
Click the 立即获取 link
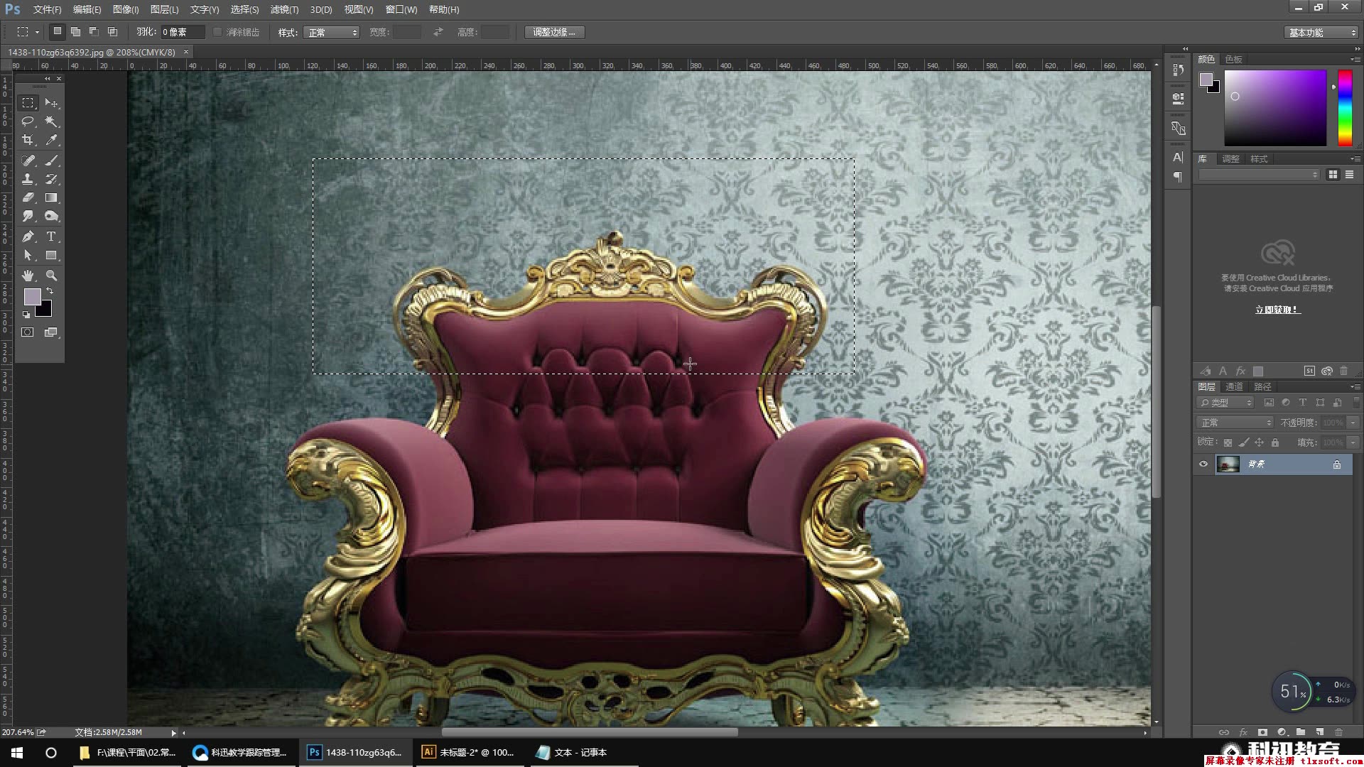(x=1277, y=310)
